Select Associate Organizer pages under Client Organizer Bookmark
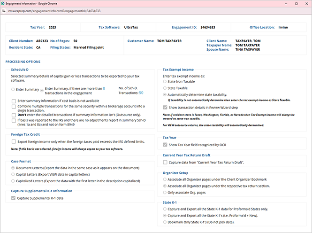312x233 pixels. (x=165, y=179)
